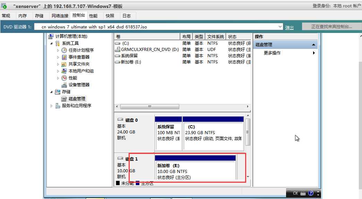Switch to the 网络连接 tab
This screenshot has width=362, height=199.
point(60,16)
